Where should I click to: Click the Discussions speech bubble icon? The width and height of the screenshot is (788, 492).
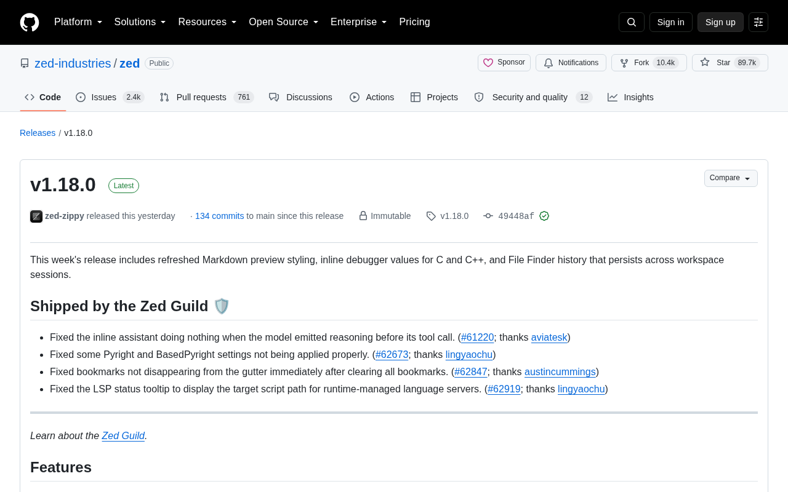(x=274, y=97)
